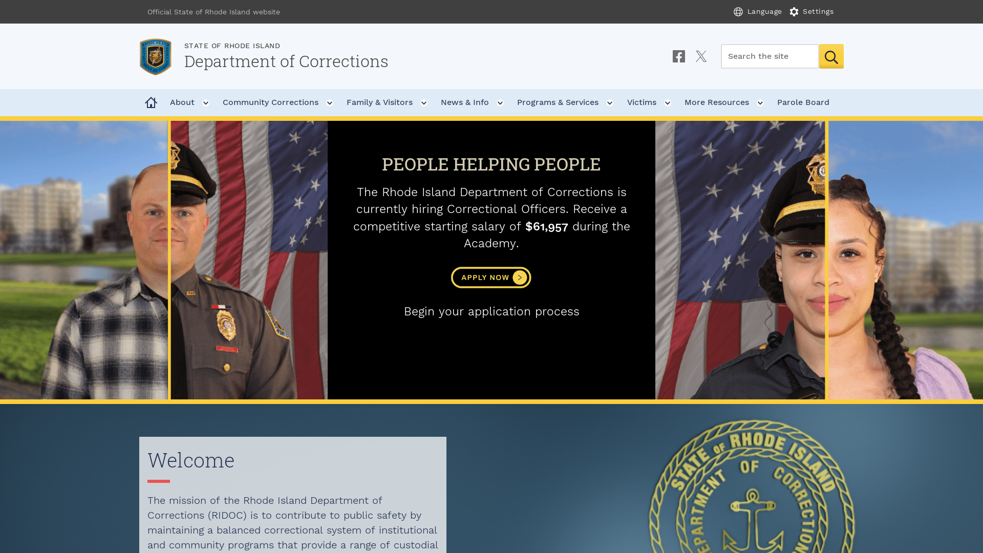Click the Official State of Rhode Island website text
The image size is (983, 553).
213,12
